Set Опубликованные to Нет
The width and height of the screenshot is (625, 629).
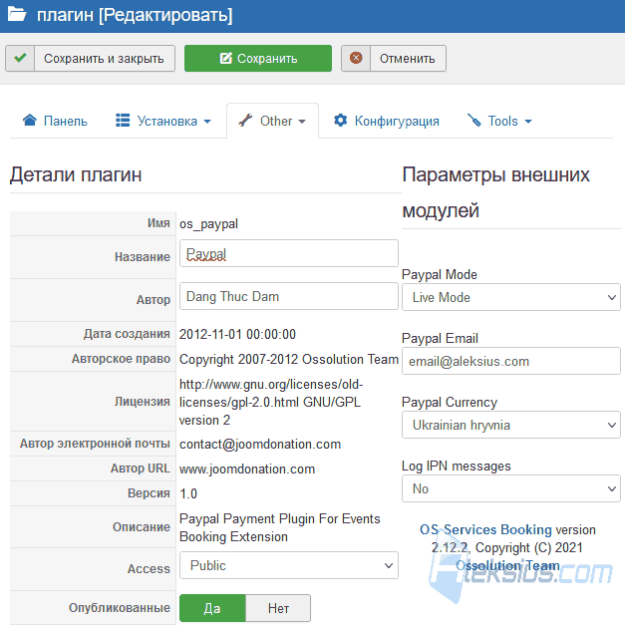click(x=278, y=608)
